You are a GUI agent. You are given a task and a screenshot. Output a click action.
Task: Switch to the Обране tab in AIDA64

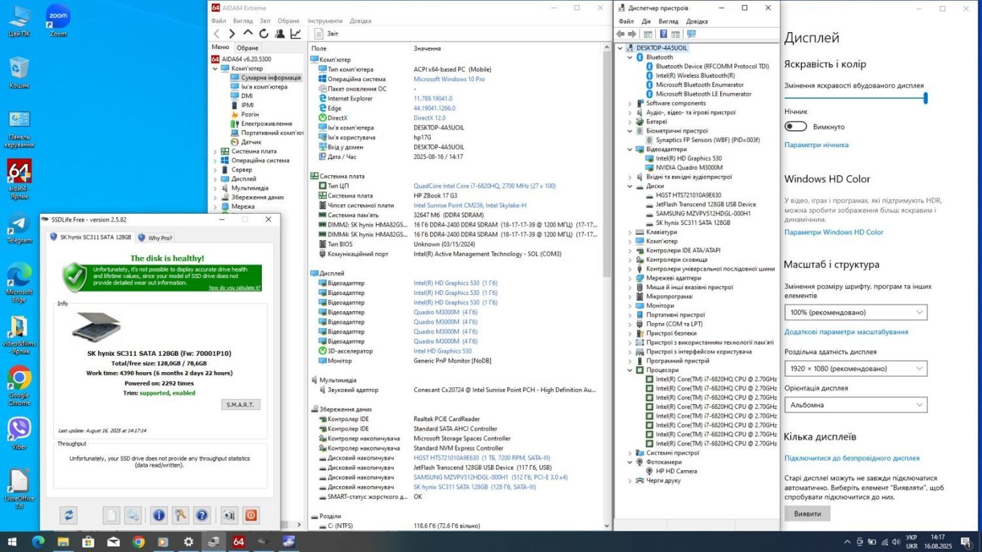(247, 48)
